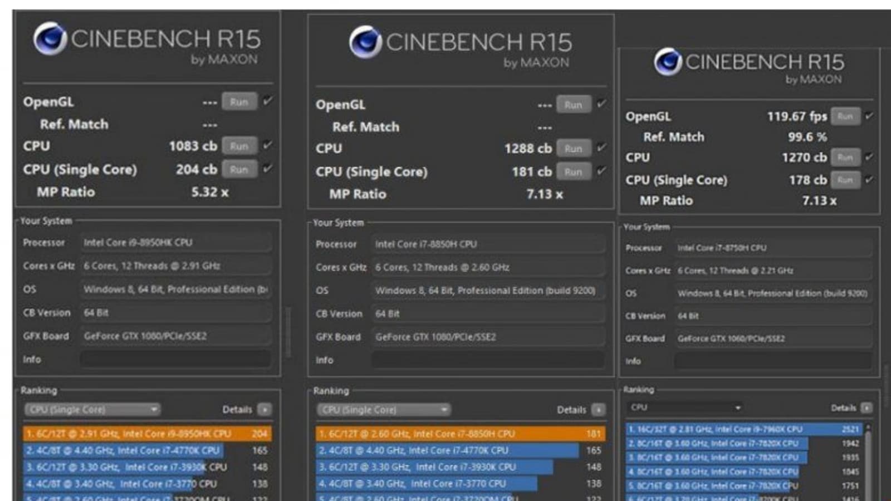Run the CPU test in the i7-8750H window
The width and height of the screenshot is (891, 501).
[845, 158]
